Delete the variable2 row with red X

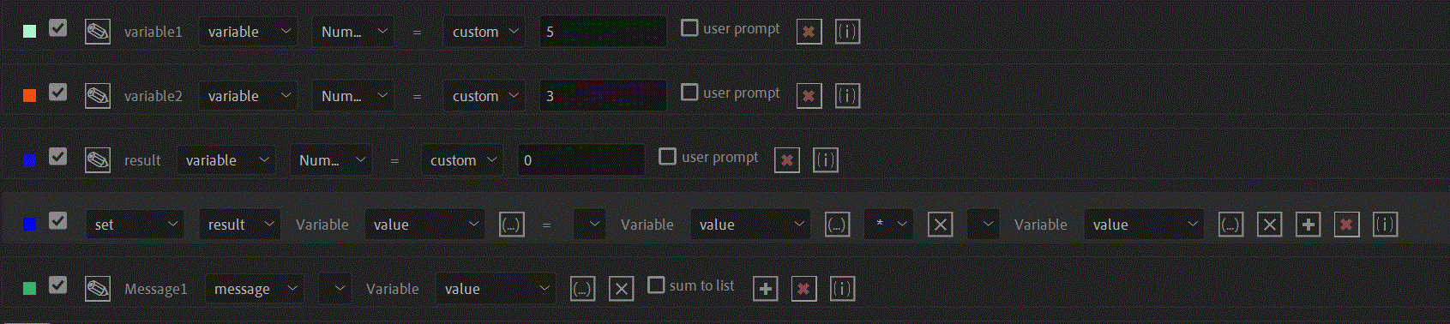(809, 96)
